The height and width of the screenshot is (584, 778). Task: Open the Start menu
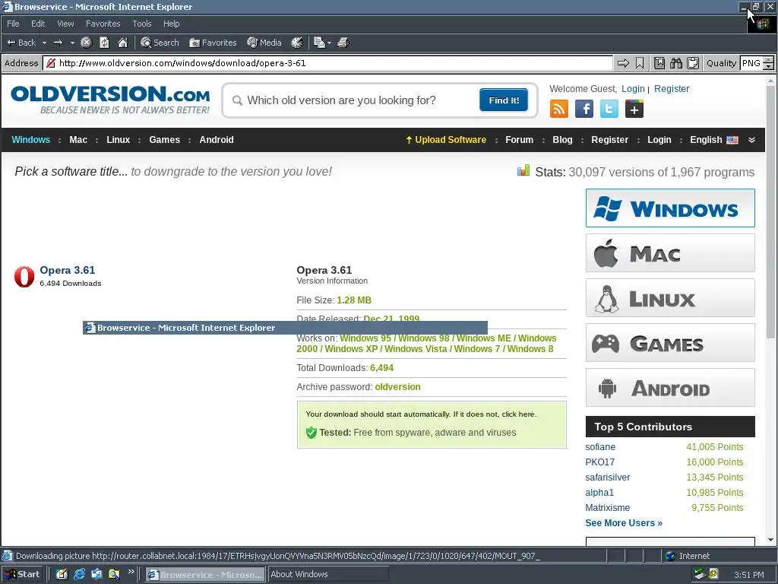click(23, 575)
